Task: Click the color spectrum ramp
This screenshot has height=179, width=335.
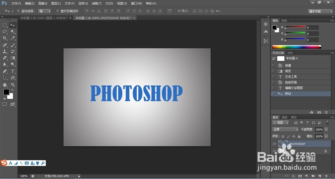Action: click(296, 47)
